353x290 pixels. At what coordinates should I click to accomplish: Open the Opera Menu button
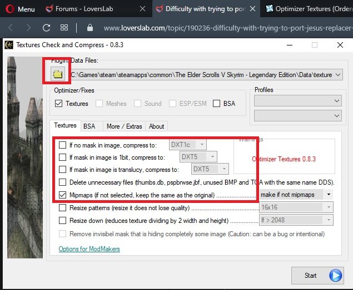(21, 9)
